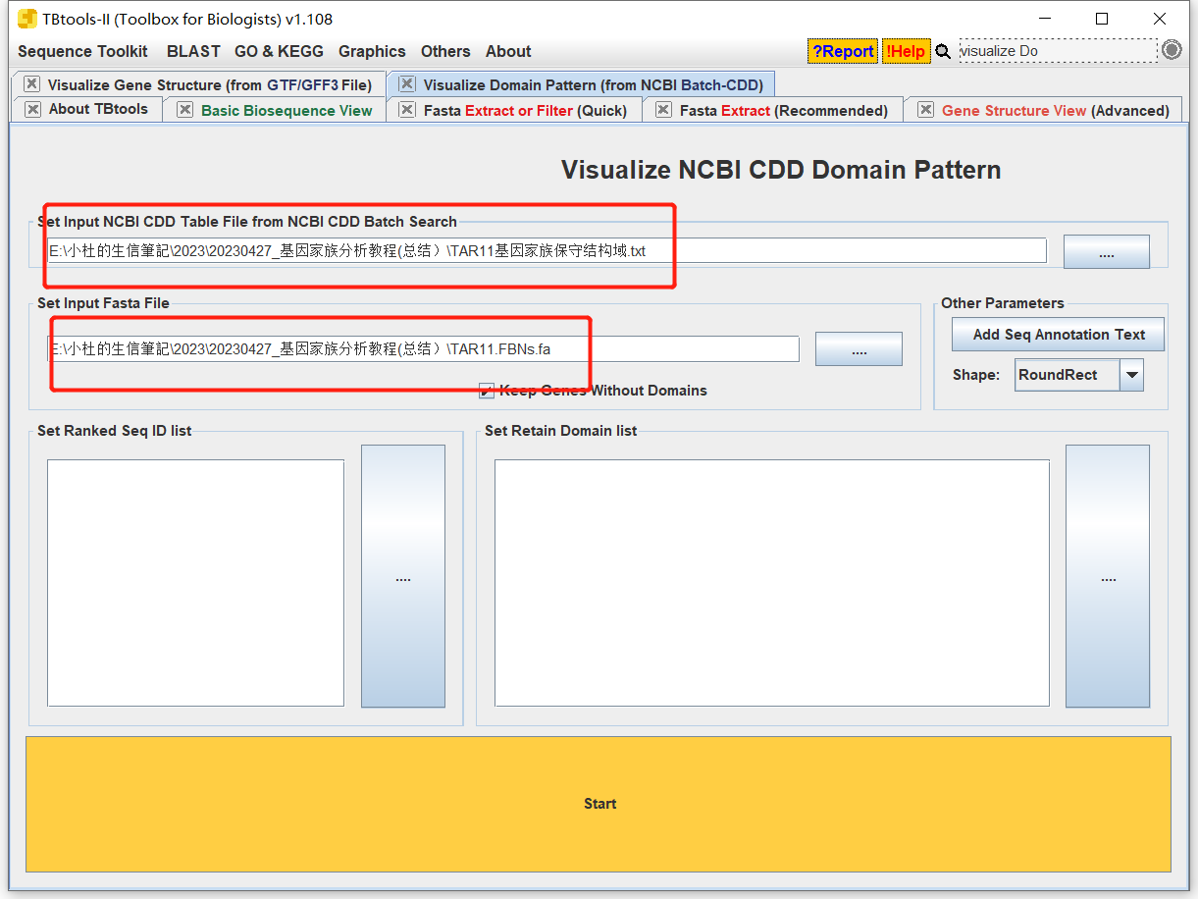Open the Graphics menu
Viewport: 1198px width, 899px height.
pos(372,51)
